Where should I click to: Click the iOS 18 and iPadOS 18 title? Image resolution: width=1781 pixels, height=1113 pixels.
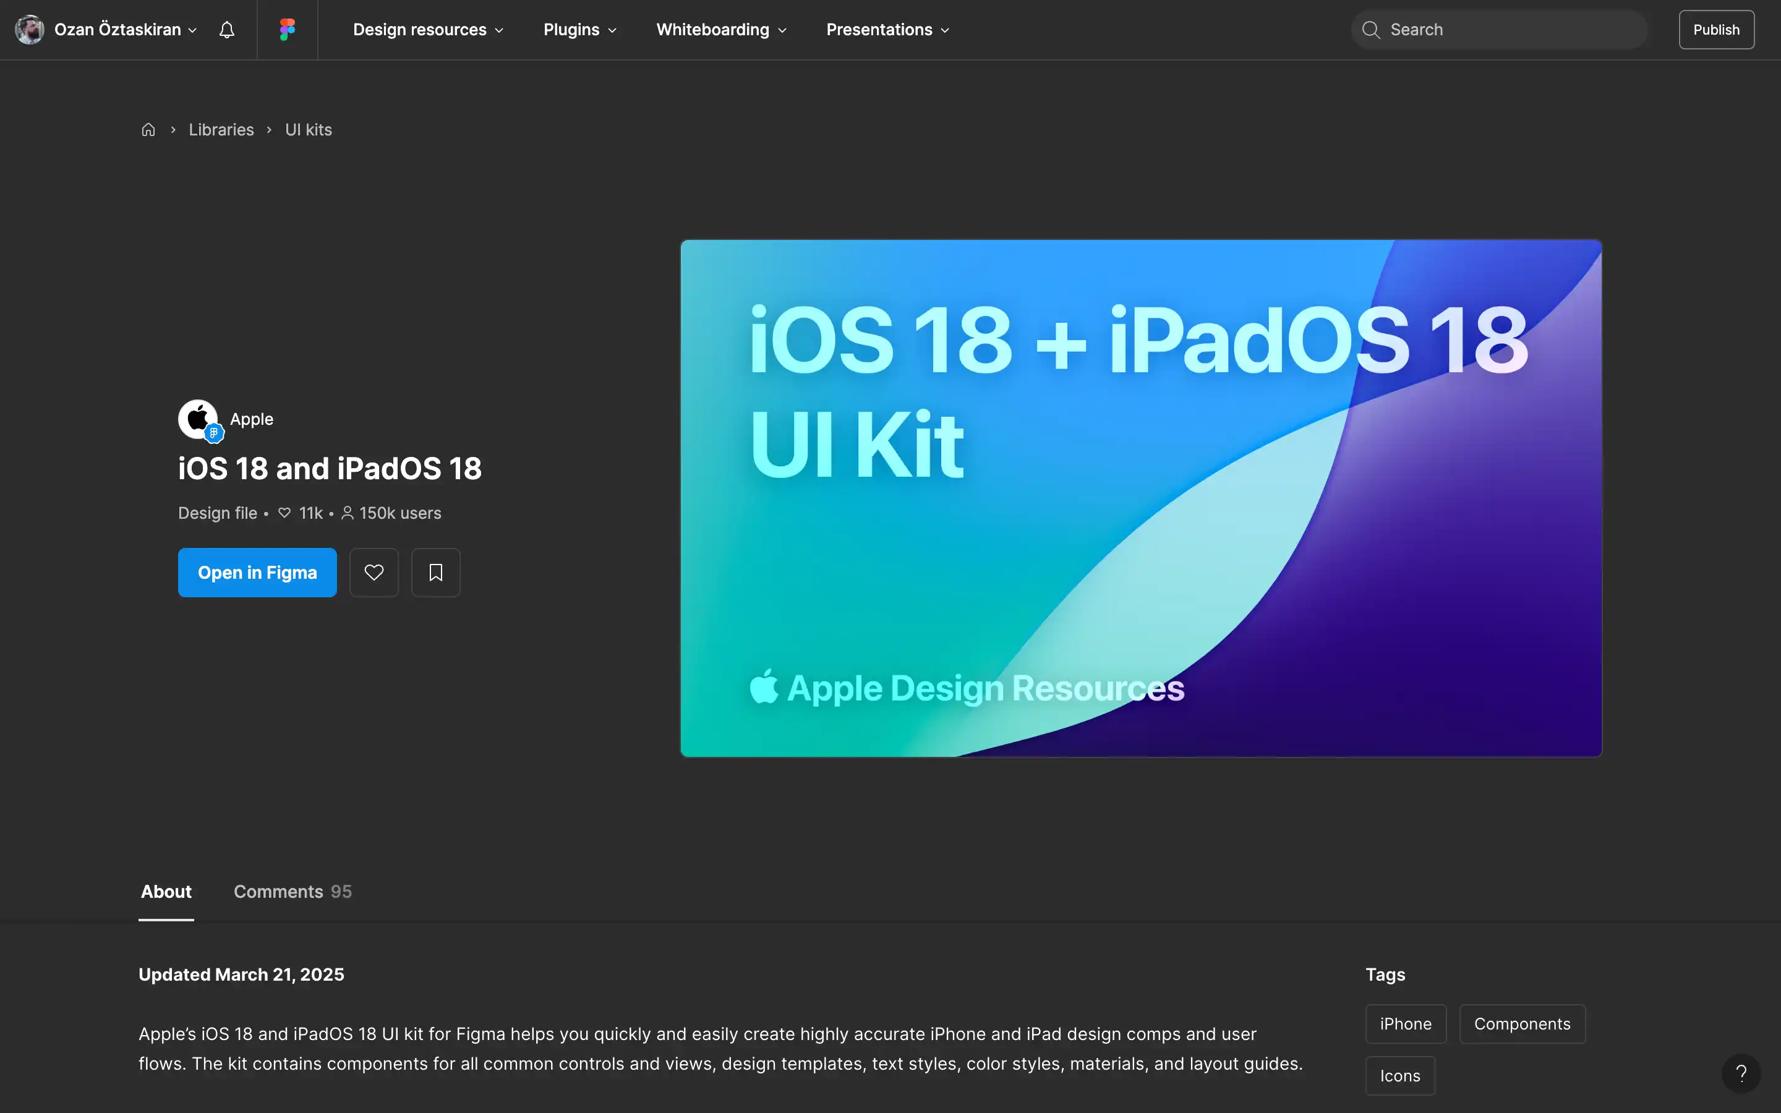pos(330,468)
